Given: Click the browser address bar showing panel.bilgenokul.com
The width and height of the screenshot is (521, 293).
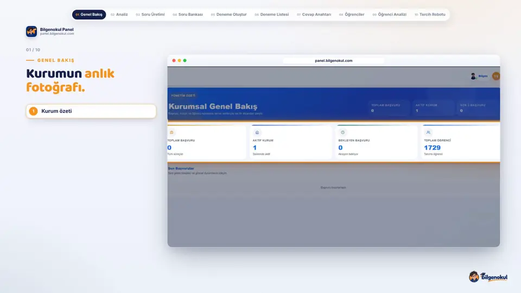Looking at the screenshot, I should pos(334,61).
